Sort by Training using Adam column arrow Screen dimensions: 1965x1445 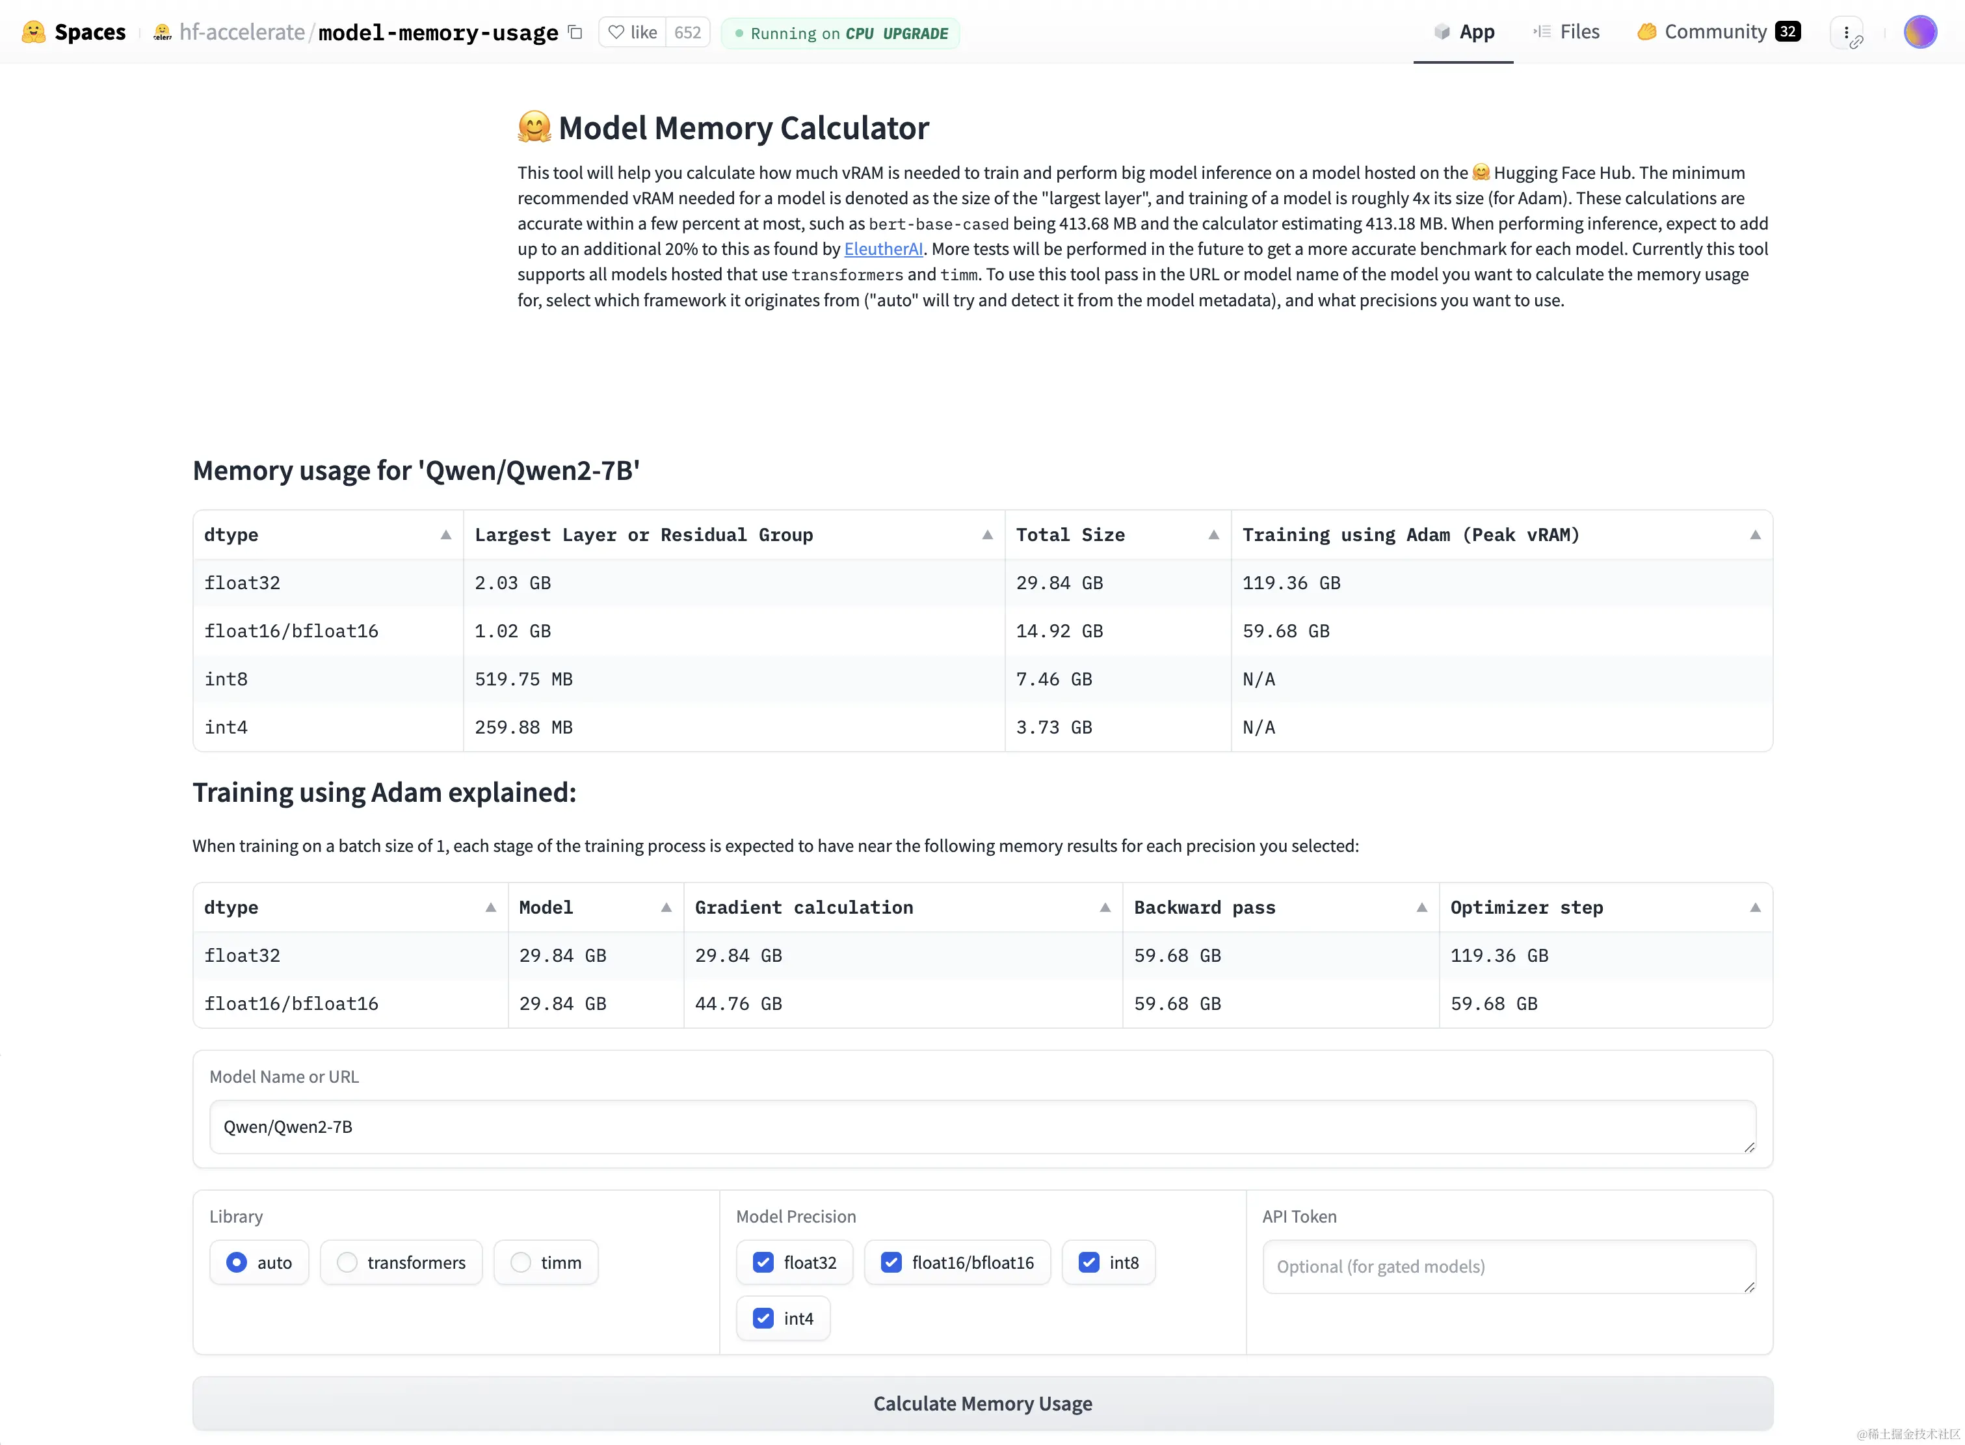[x=1755, y=535]
